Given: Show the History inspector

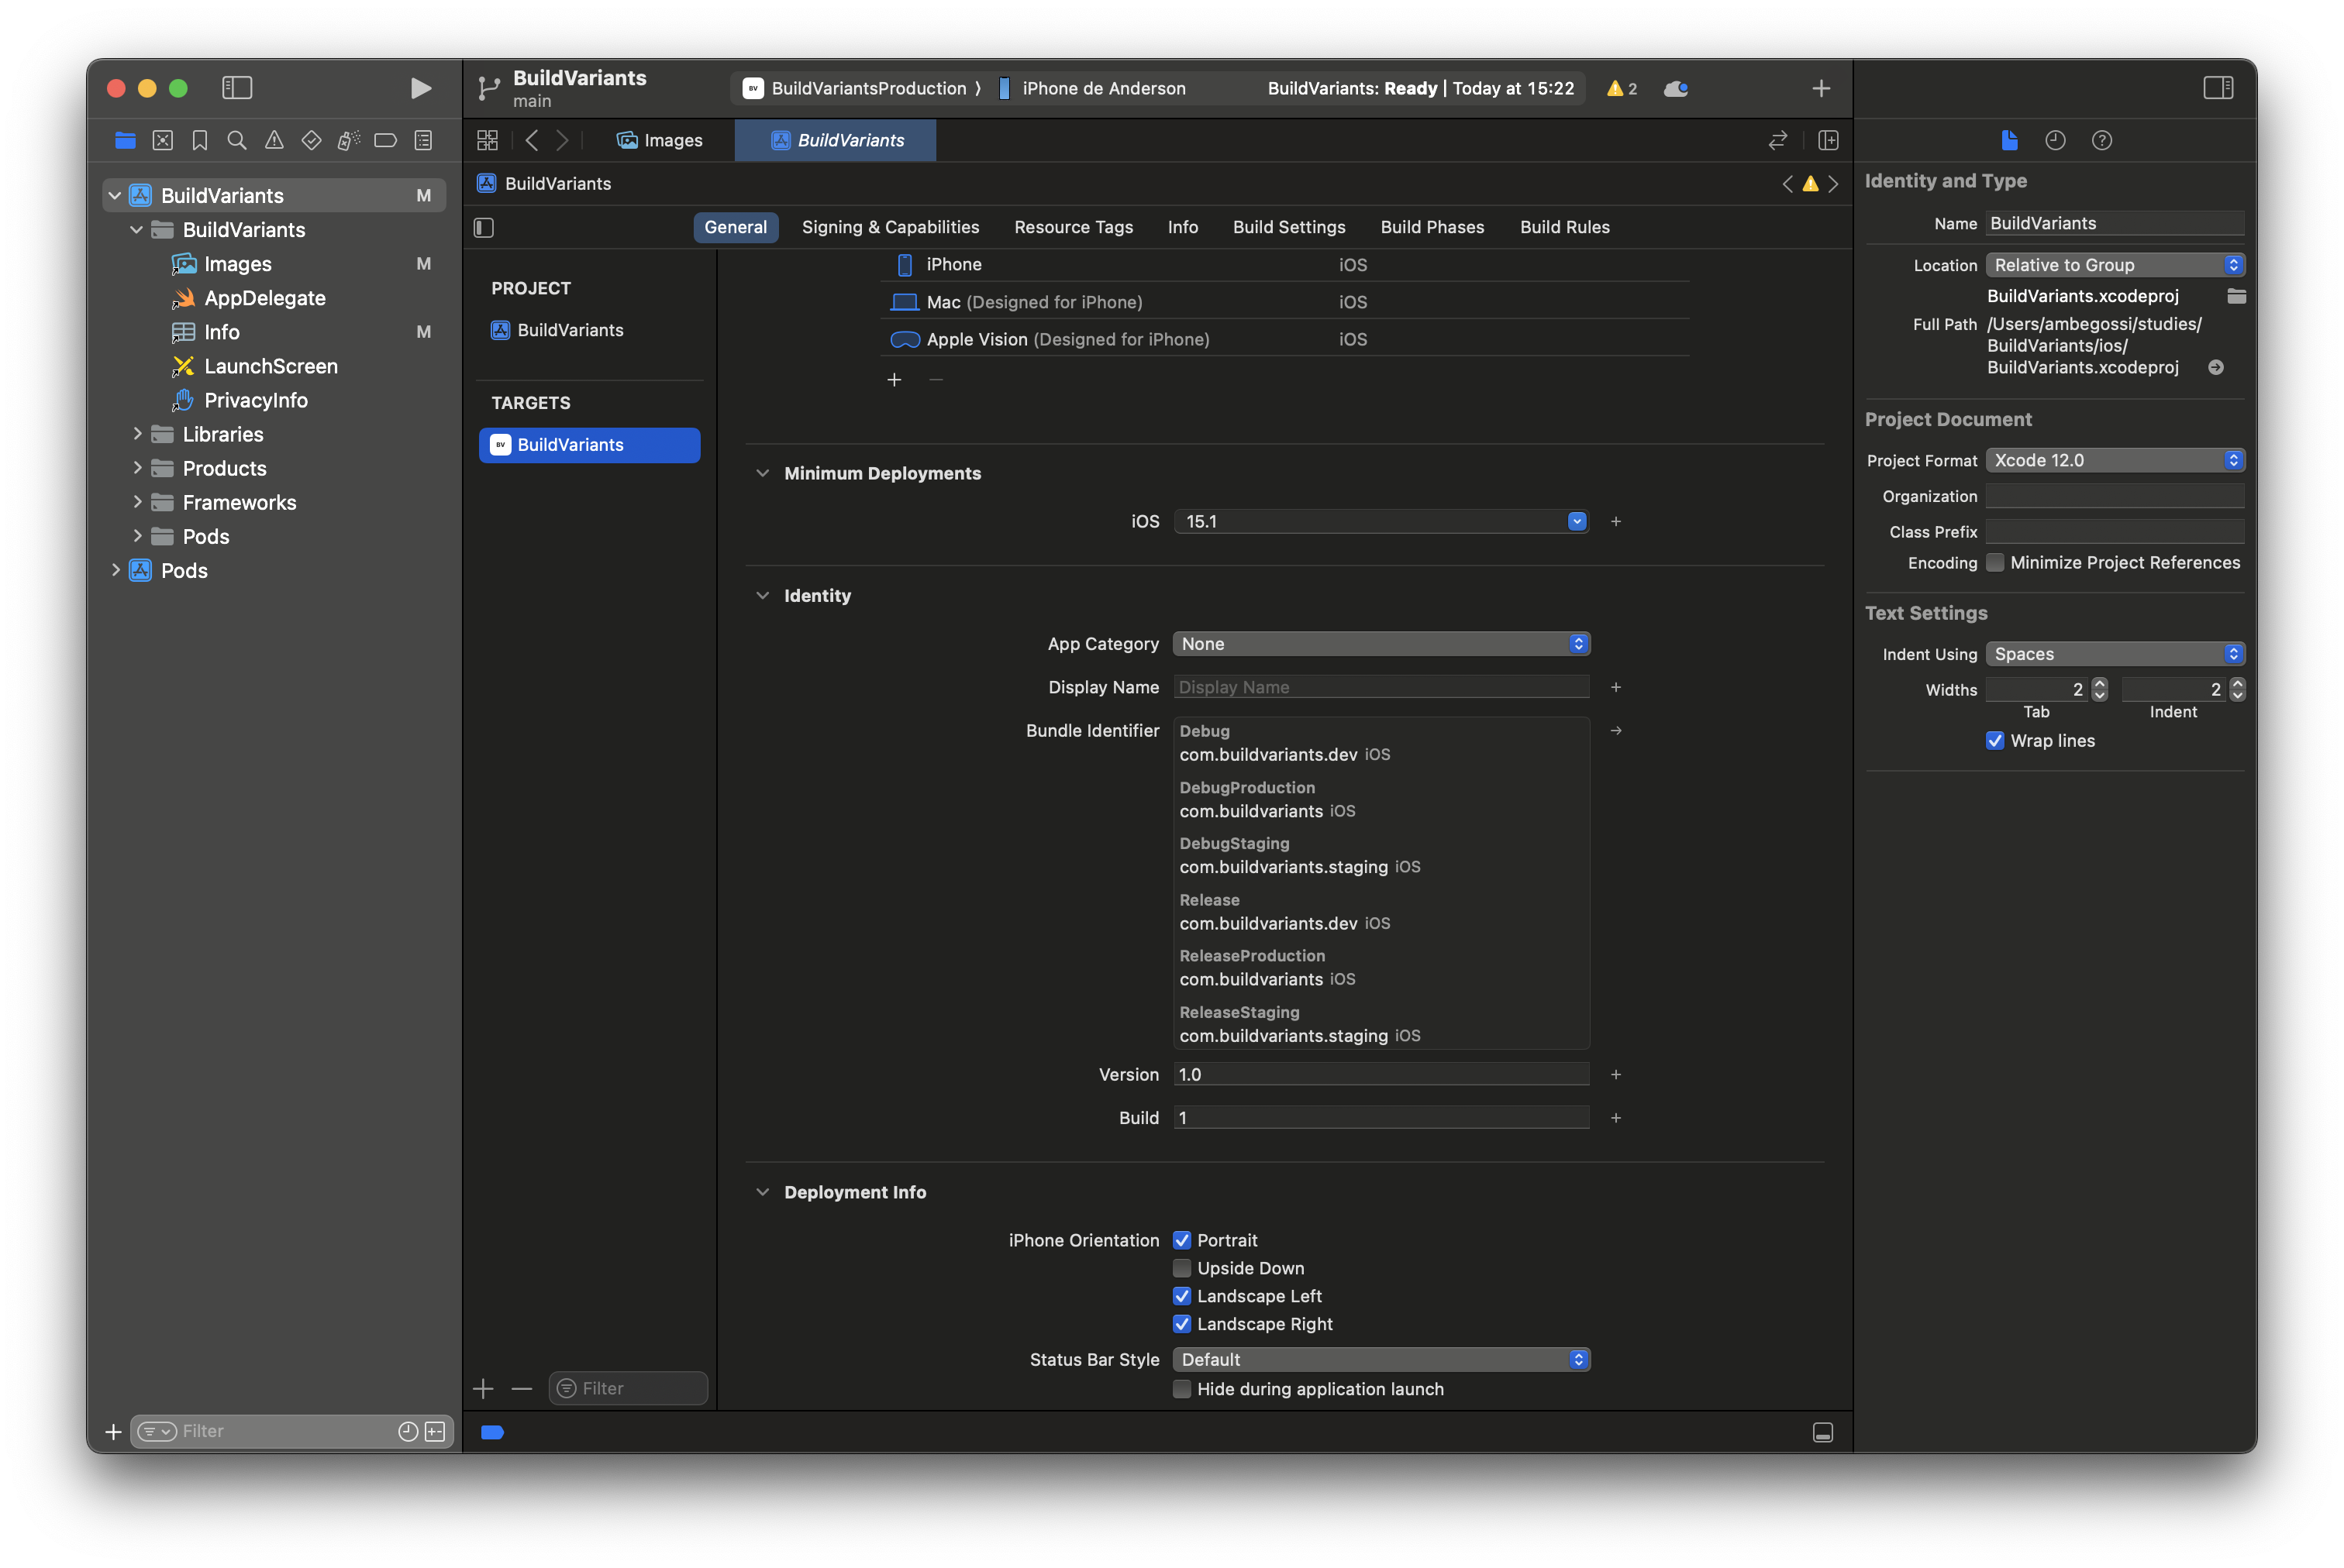Looking at the screenshot, I should point(2054,141).
